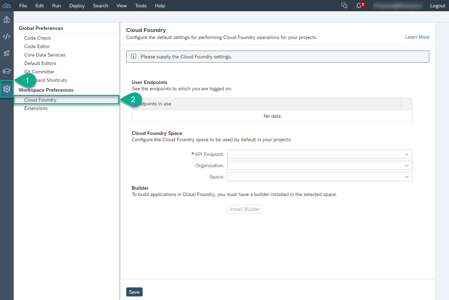This screenshot has width=449, height=300.
Task: Click the Install Builder button
Action: pyautogui.click(x=245, y=209)
